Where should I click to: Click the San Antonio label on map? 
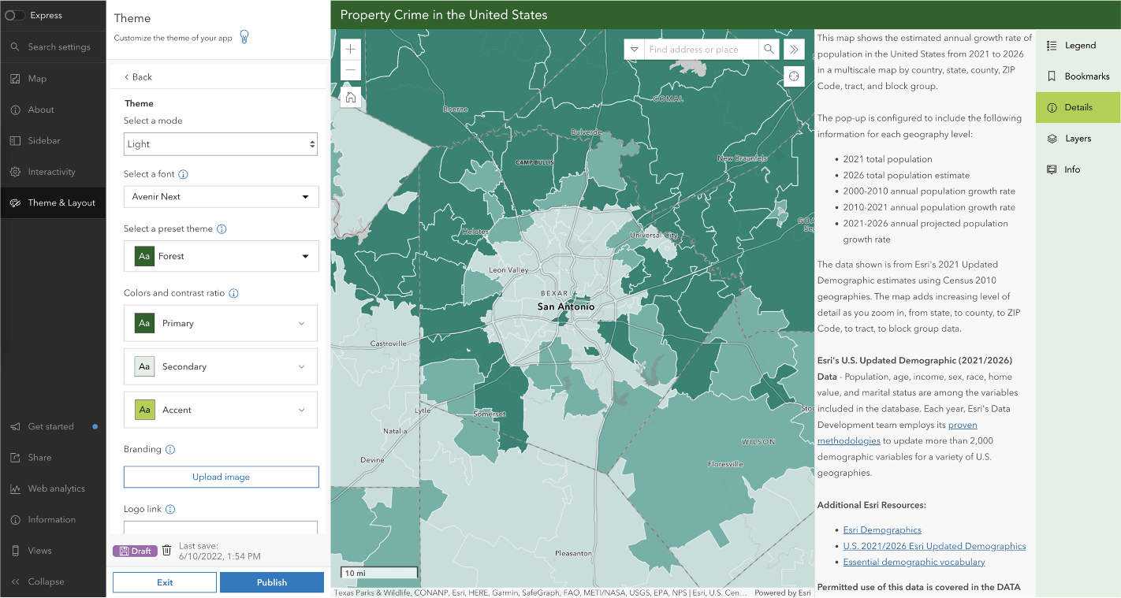(566, 306)
